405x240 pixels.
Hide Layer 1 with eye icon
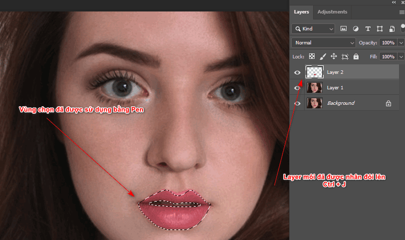point(297,88)
